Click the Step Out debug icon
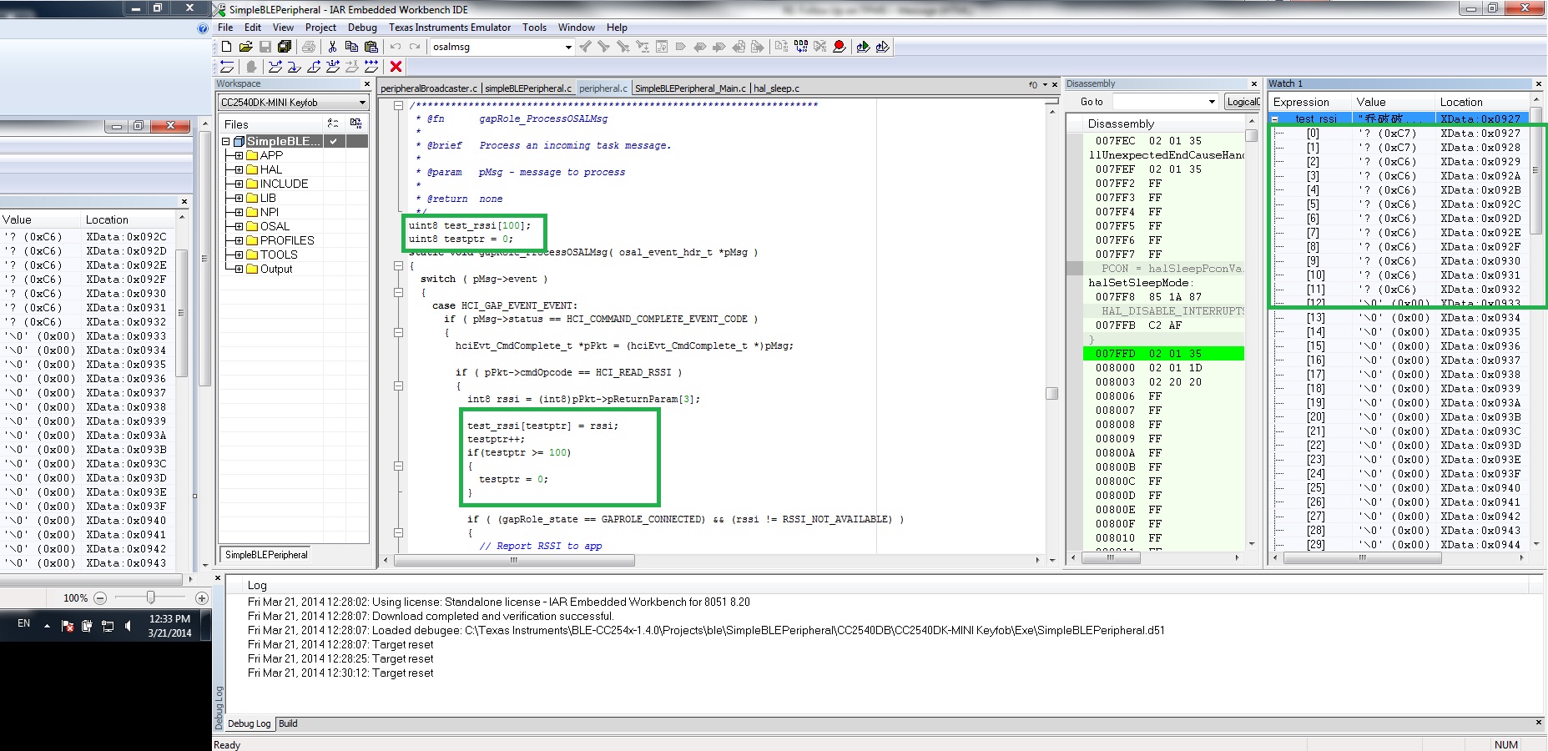Screen dimensions: 1548x751 pos(314,67)
